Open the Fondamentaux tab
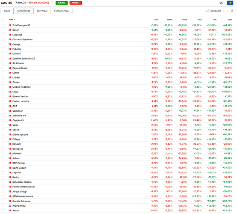The height and width of the screenshot is (214, 237). 62,11
